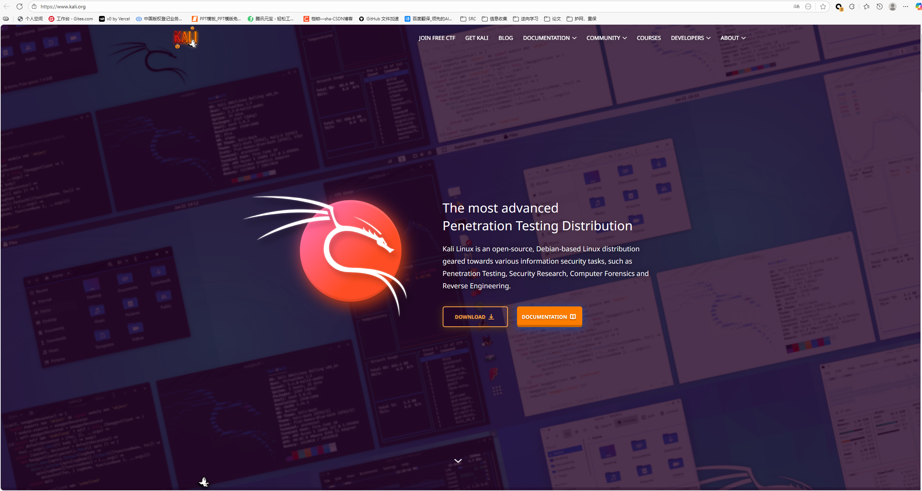Screen dimensions: 922x491
Task: Click the page feedback smiley icon in address bar
Action: click(808, 7)
